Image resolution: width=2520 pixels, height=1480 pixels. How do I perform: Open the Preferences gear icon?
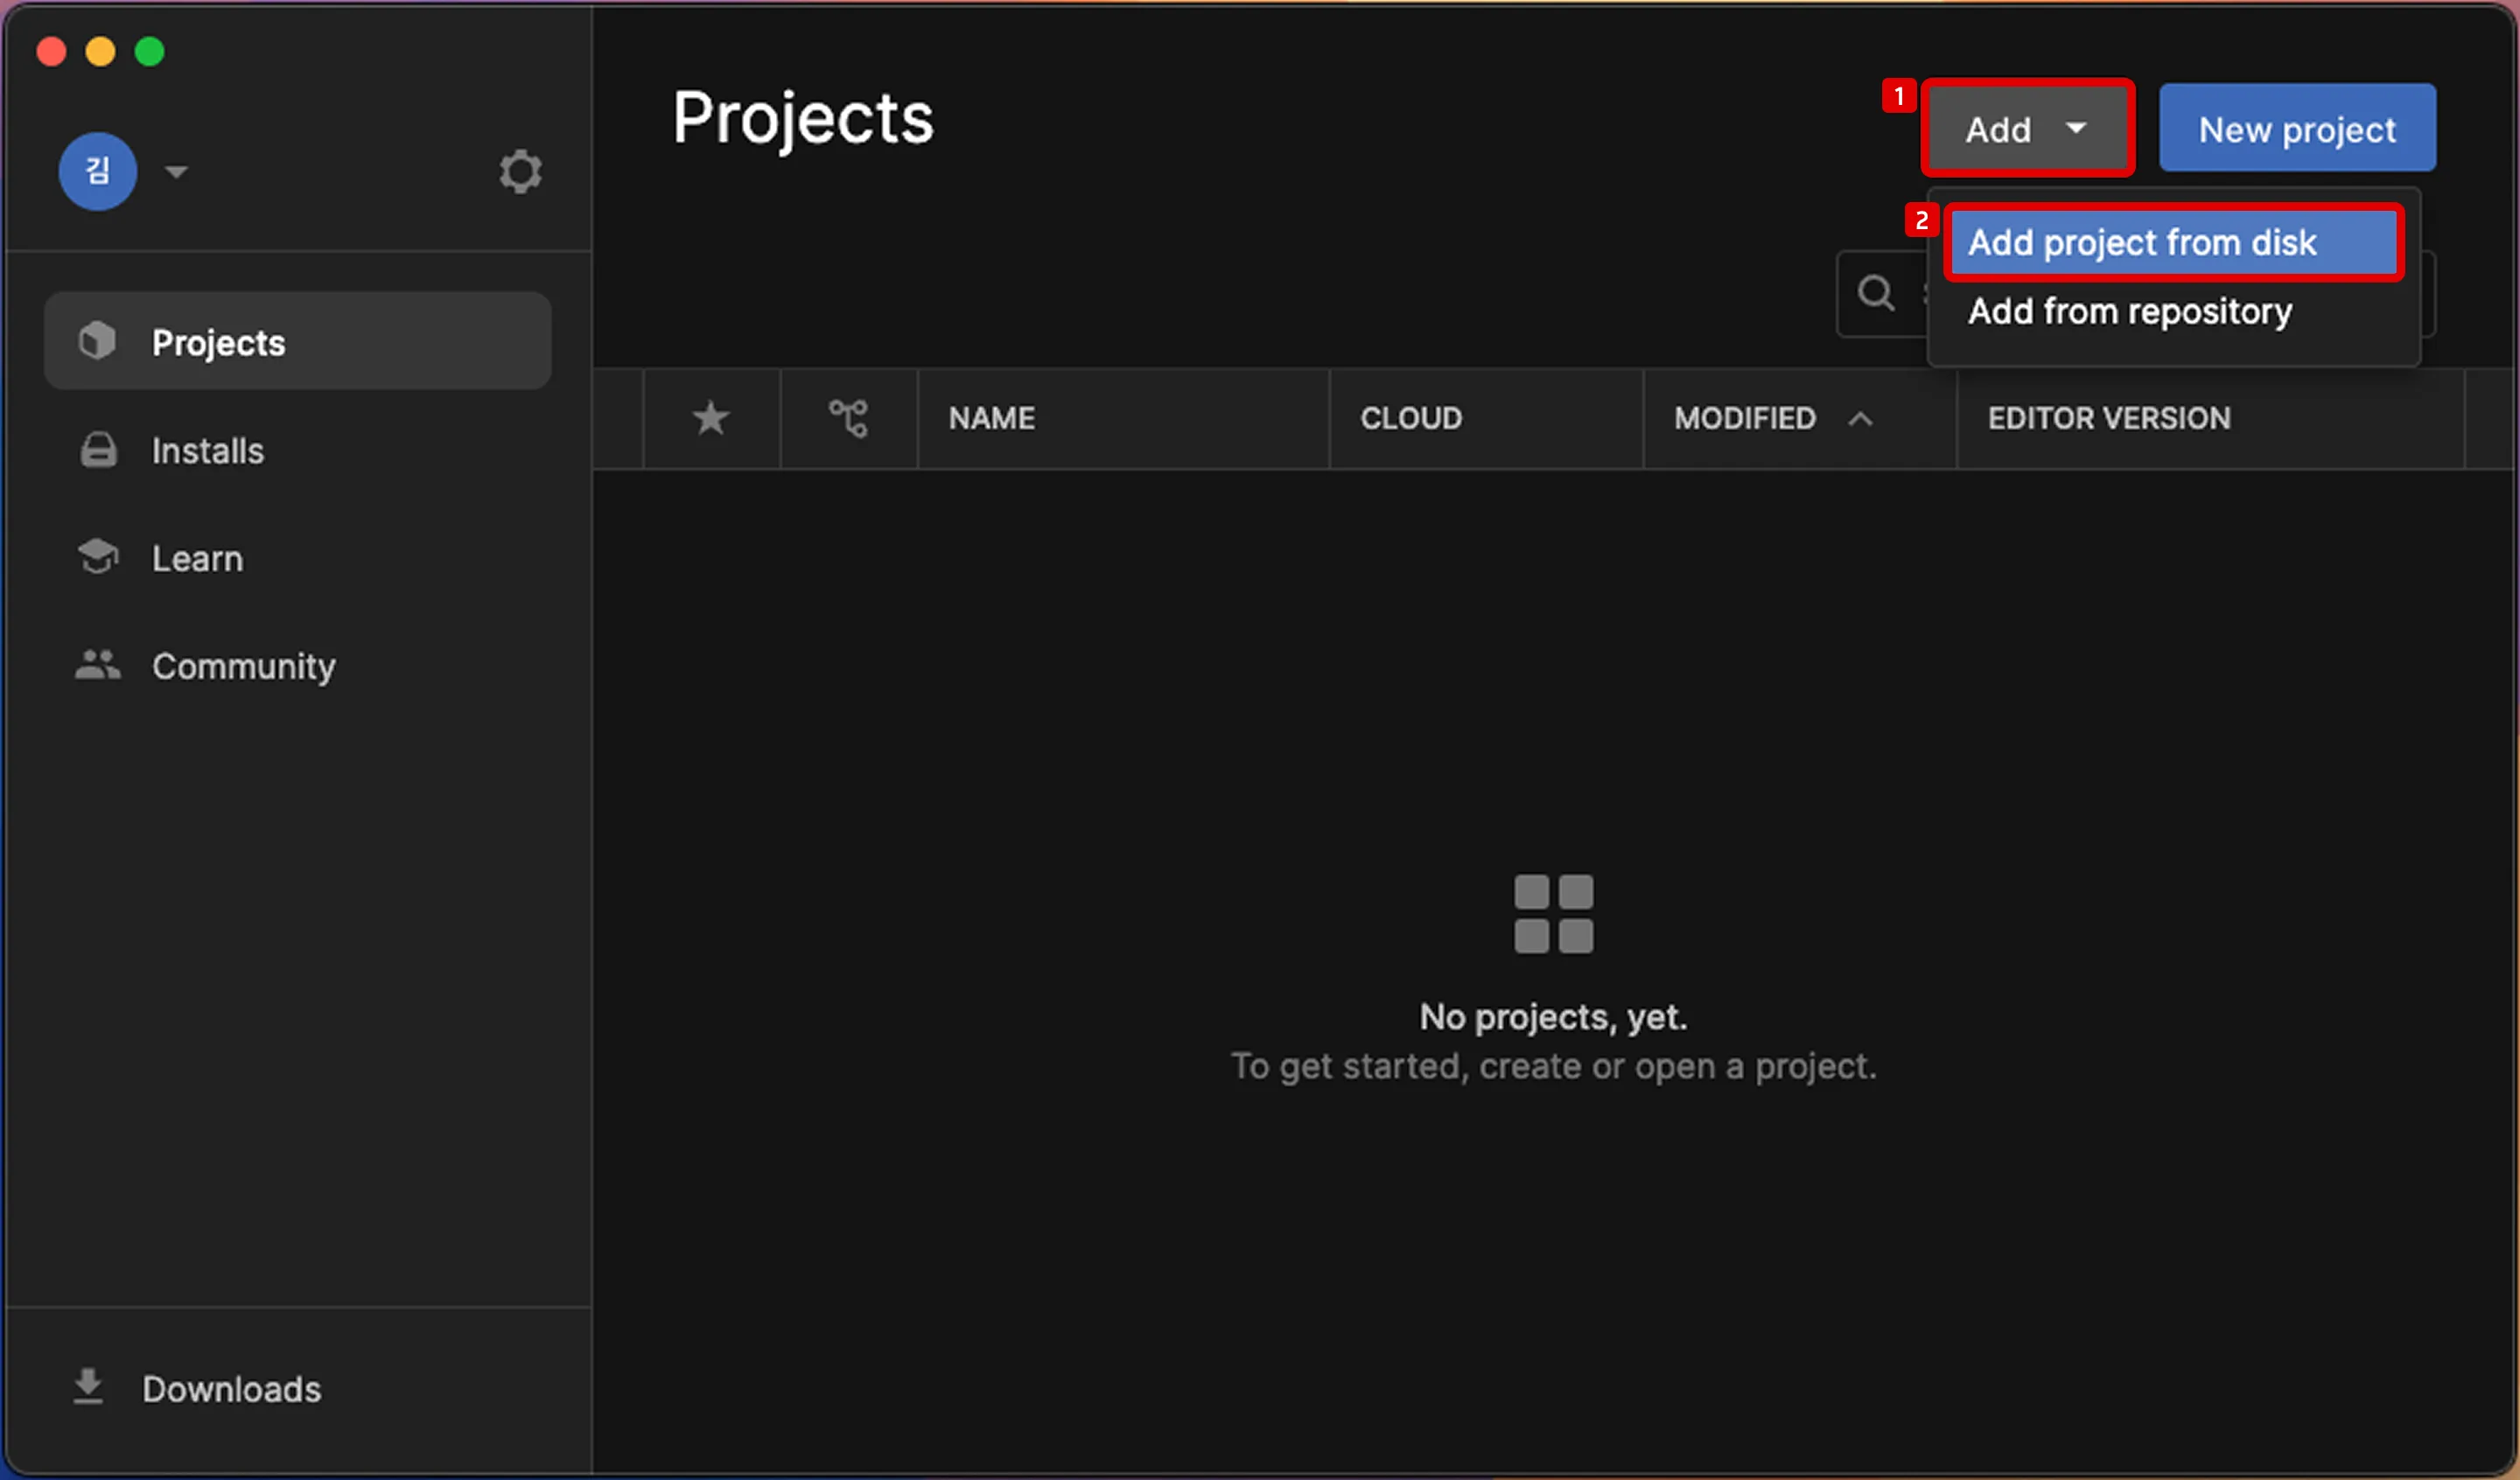(520, 172)
